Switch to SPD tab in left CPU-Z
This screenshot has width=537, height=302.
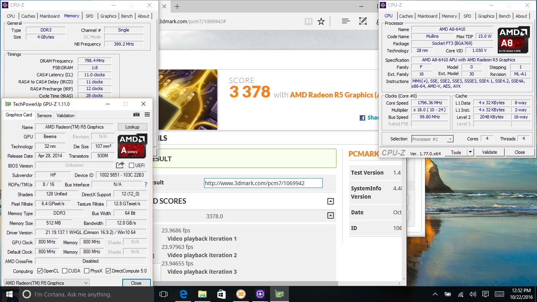coord(90,16)
